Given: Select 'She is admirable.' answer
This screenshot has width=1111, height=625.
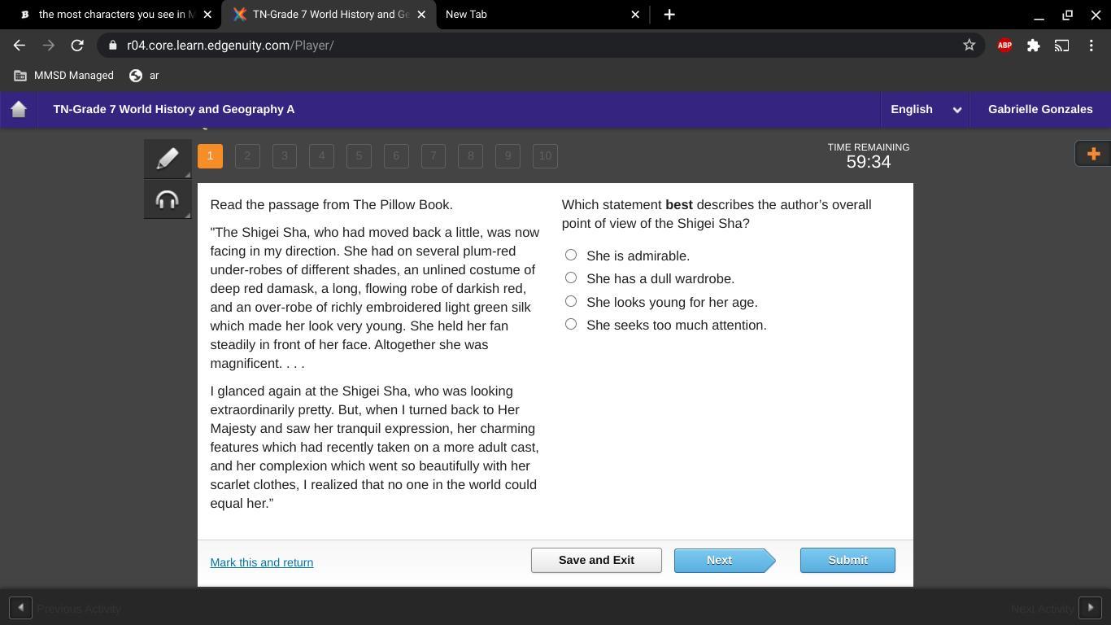Looking at the screenshot, I should tap(571, 256).
